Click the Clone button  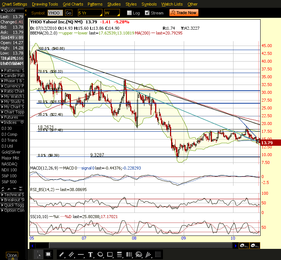point(12,255)
